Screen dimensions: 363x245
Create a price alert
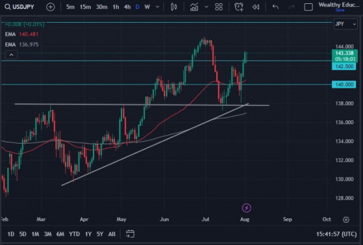[x=239, y=7]
